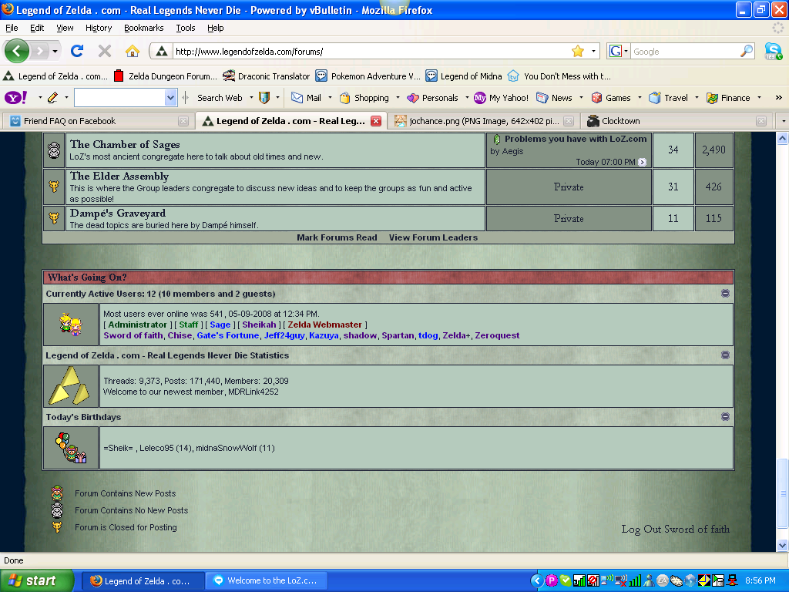The width and height of the screenshot is (789, 592).
Task: Open the search engine selector dropdown
Action: (626, 51)
